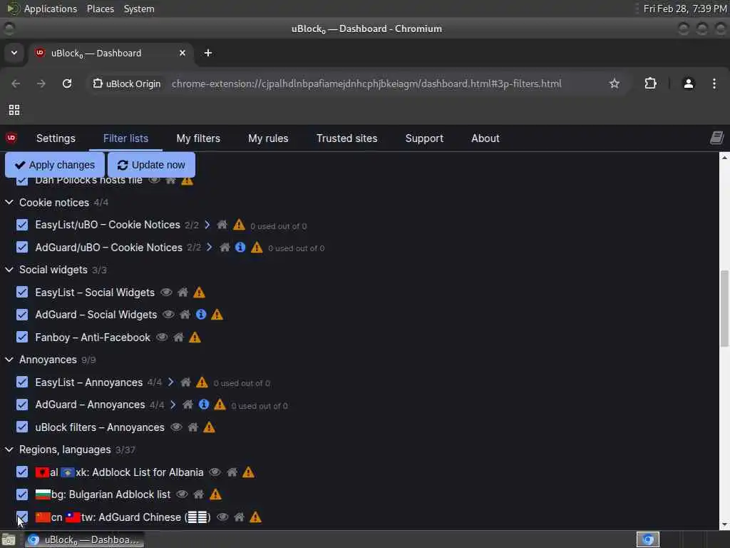Collapse the Social widgets section
This screenshot has width=730, height=548.
pos(9,269)
